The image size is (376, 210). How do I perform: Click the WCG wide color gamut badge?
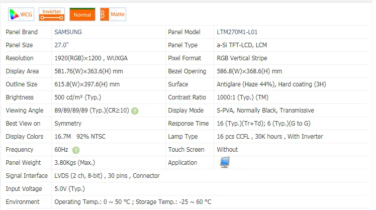(x=21, y=15)
